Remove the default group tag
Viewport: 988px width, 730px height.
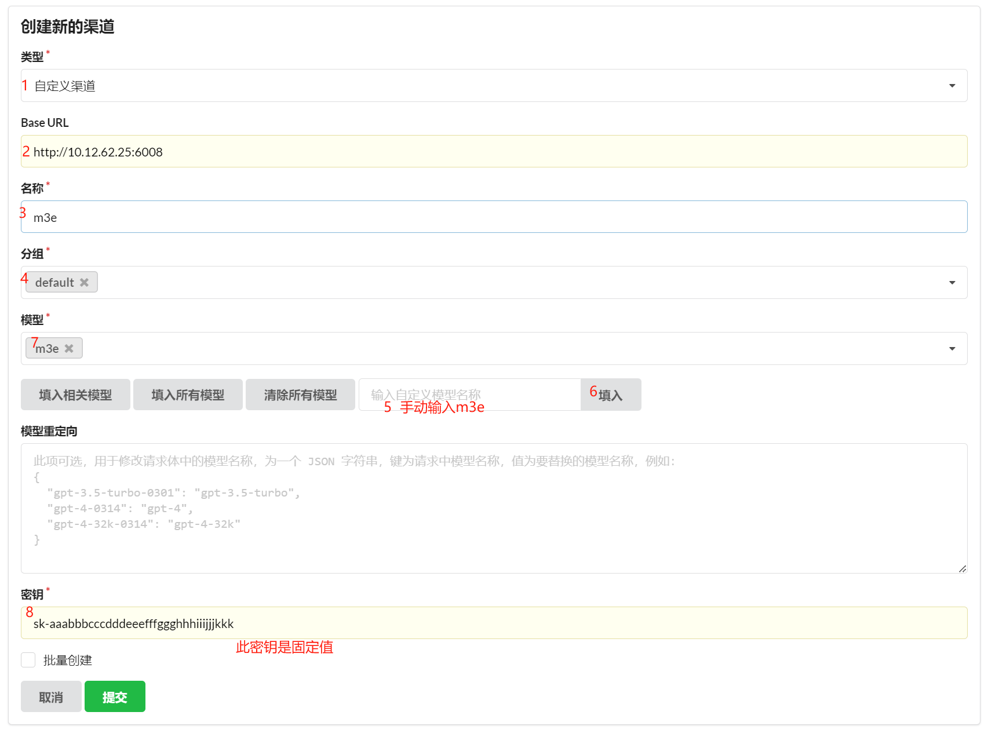pos(84,283)
